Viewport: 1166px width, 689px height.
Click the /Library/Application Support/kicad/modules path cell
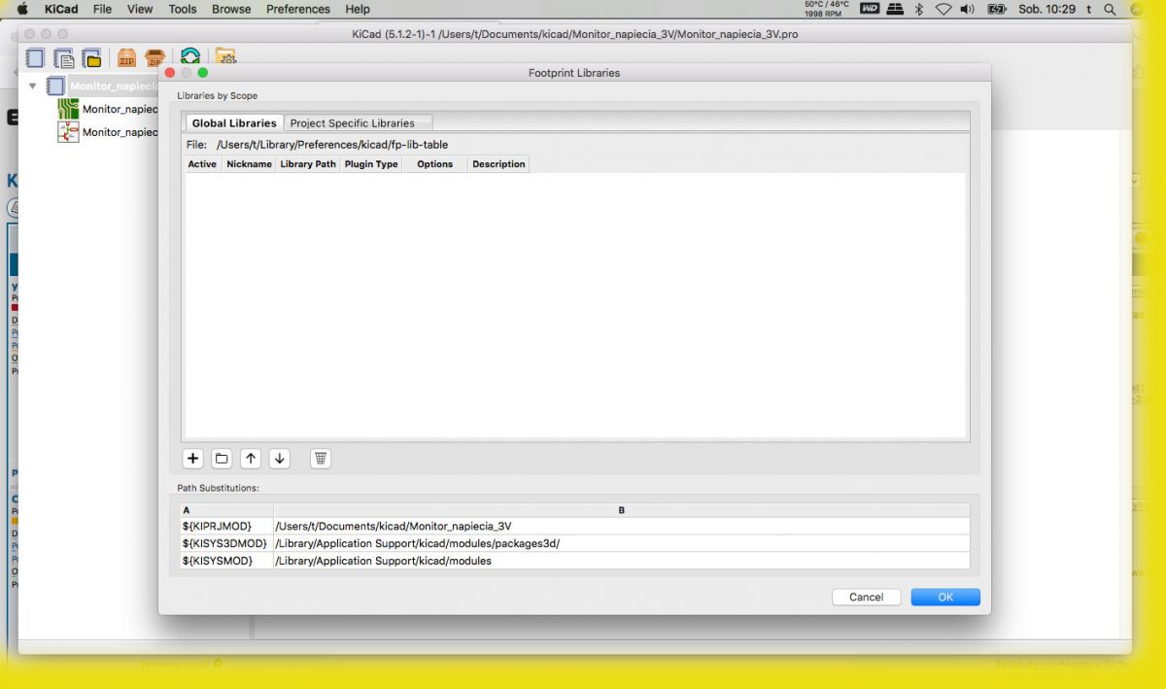(x=622, y=561)
